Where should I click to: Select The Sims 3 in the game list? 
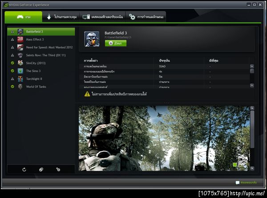41,71
